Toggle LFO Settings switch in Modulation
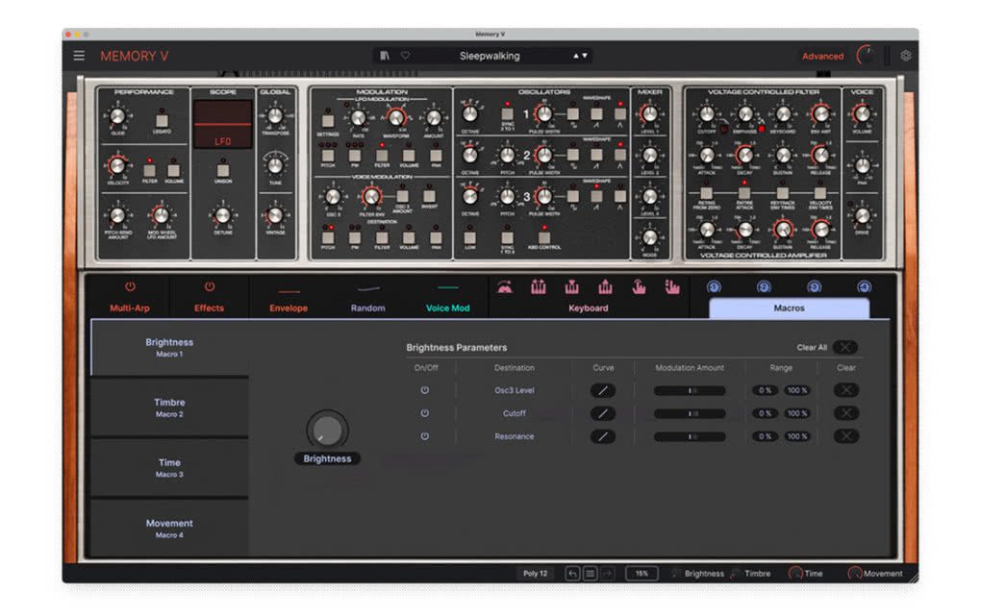The image size is (981, 616). [328, 121]
